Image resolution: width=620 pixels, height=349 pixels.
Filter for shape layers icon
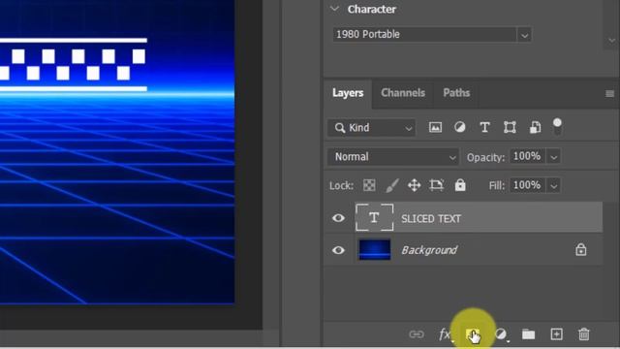(x=510, y=127)
